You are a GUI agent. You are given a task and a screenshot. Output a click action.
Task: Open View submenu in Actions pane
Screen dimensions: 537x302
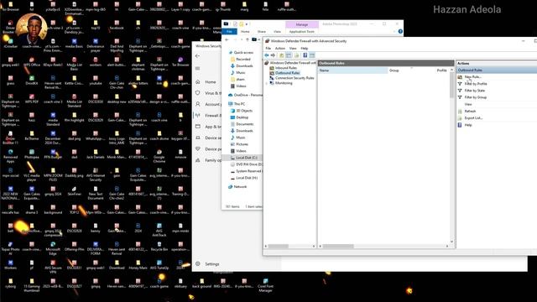click(468, 104)
